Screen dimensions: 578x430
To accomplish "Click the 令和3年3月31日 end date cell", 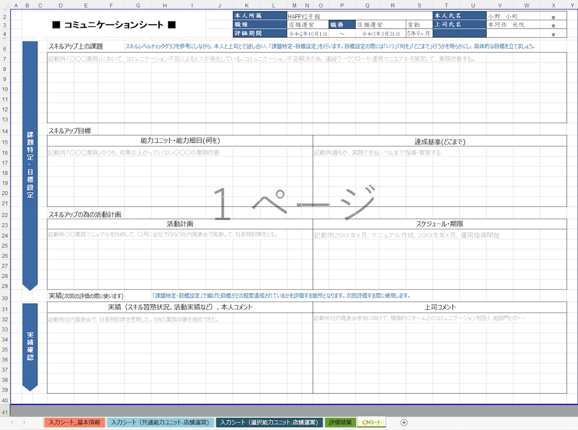I will (380, 34).
